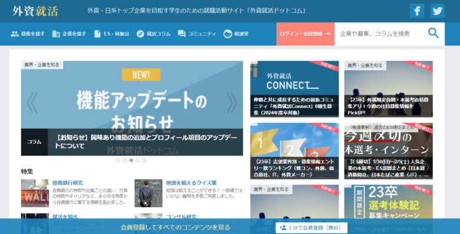Expand the ログイン・会員登録 dropdown
The image size is (460, 234).
pyautogui.click(x=305, y=34)
